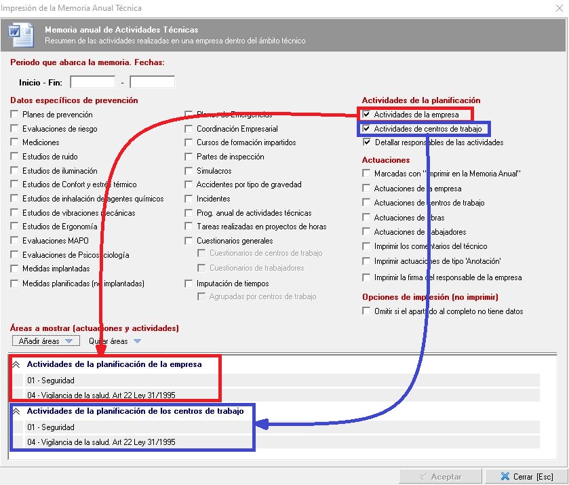Check Imputación de tiempos
The image size is (569, 485).
tap(189, 283)
